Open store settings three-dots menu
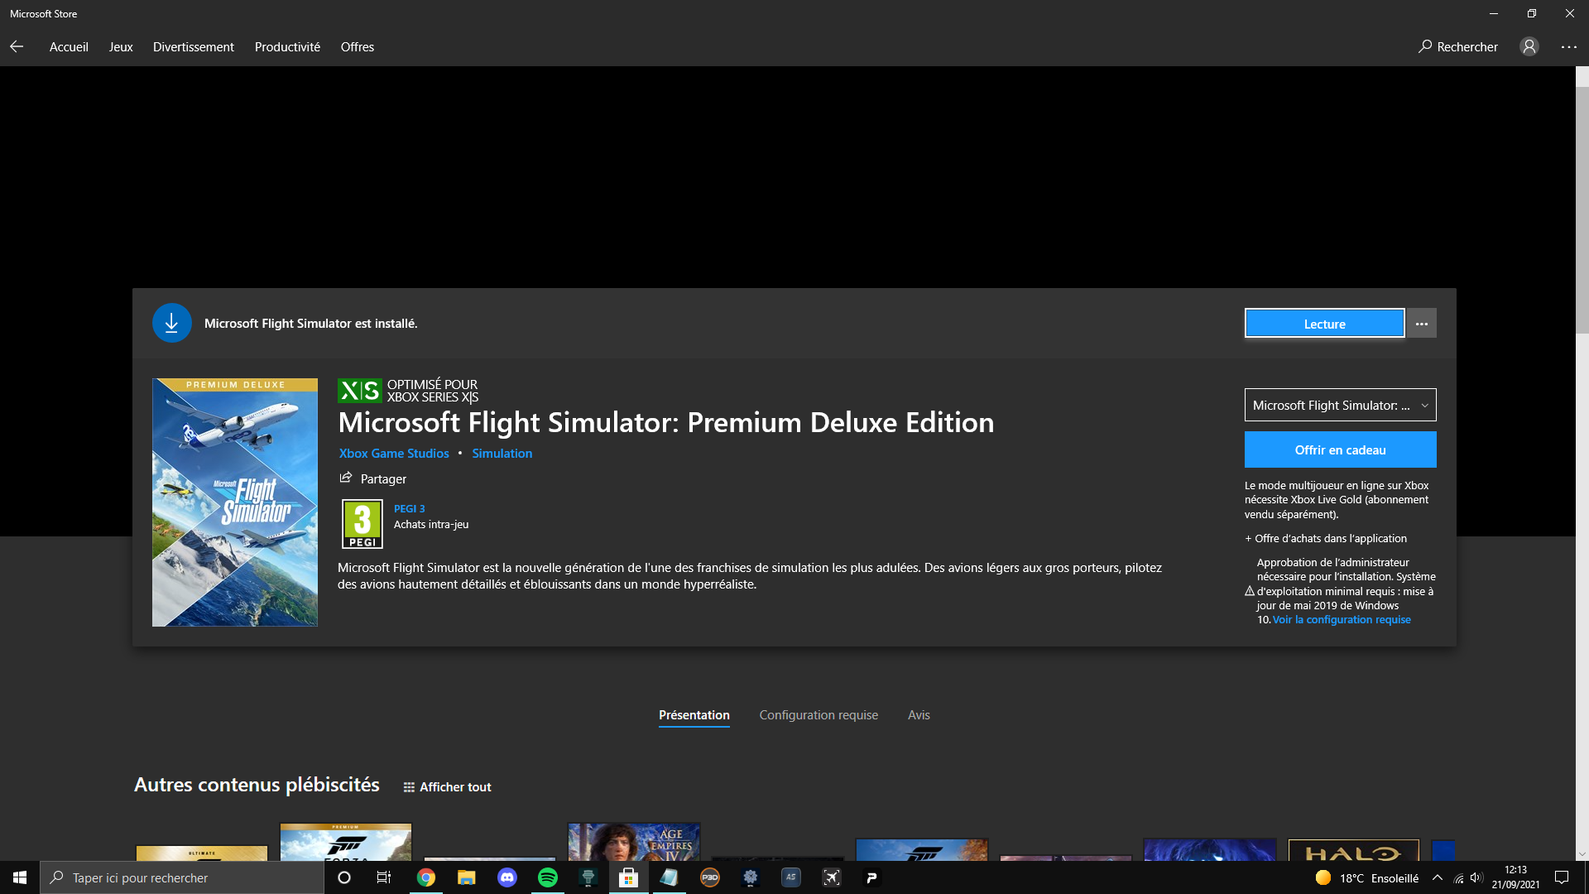 tap(1568, 47)
